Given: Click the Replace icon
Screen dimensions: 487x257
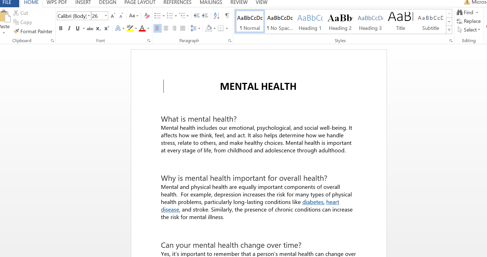Looking at the screenshot, I should coord(459,21).
